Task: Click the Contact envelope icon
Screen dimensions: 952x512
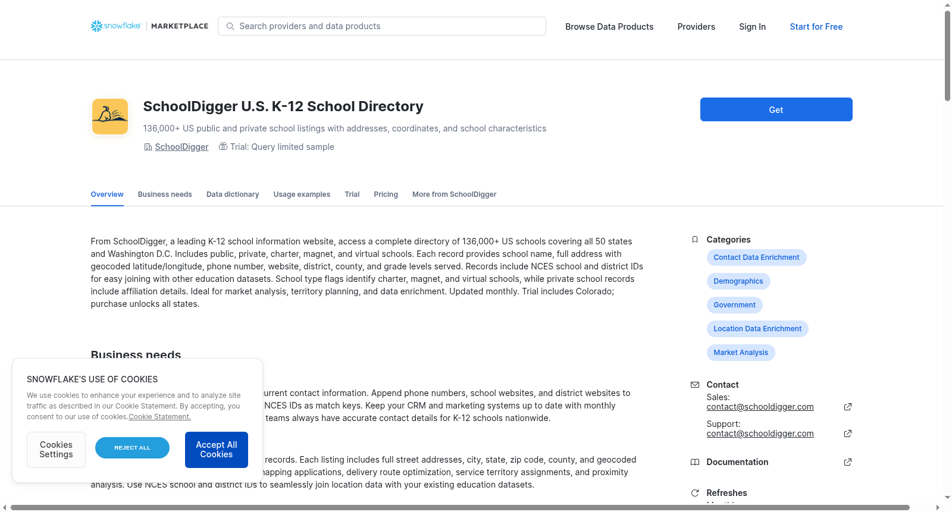Action: (694, 385)
